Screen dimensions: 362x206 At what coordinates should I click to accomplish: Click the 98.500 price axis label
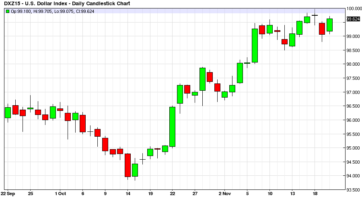[x=353, y=50]
